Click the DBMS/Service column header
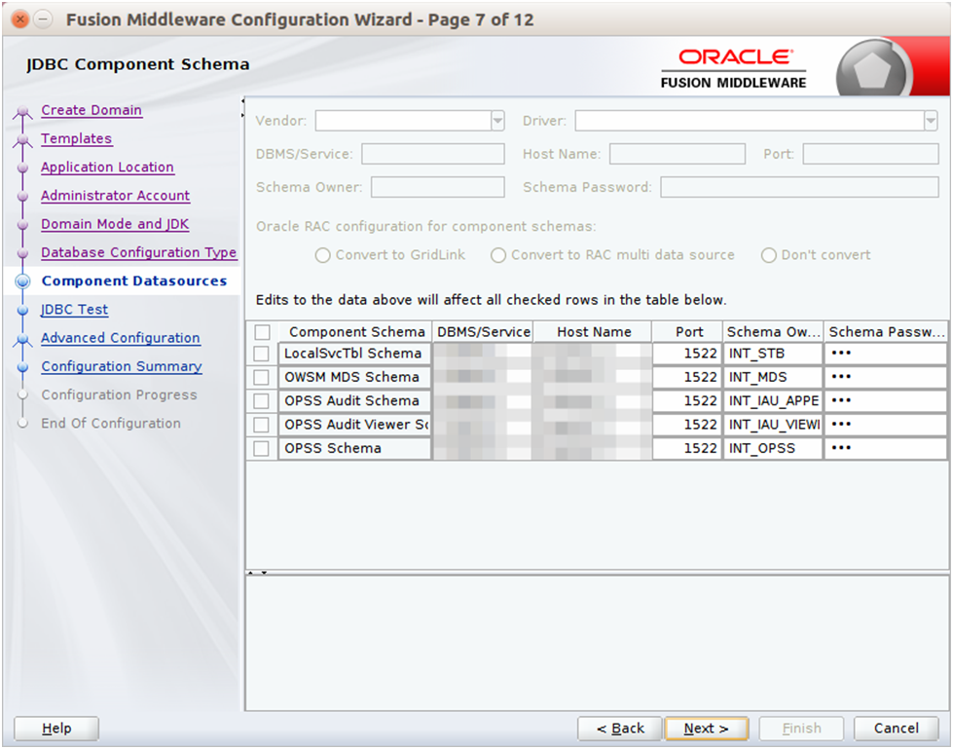Screen dimensions: 953x749 pos(483,332)
